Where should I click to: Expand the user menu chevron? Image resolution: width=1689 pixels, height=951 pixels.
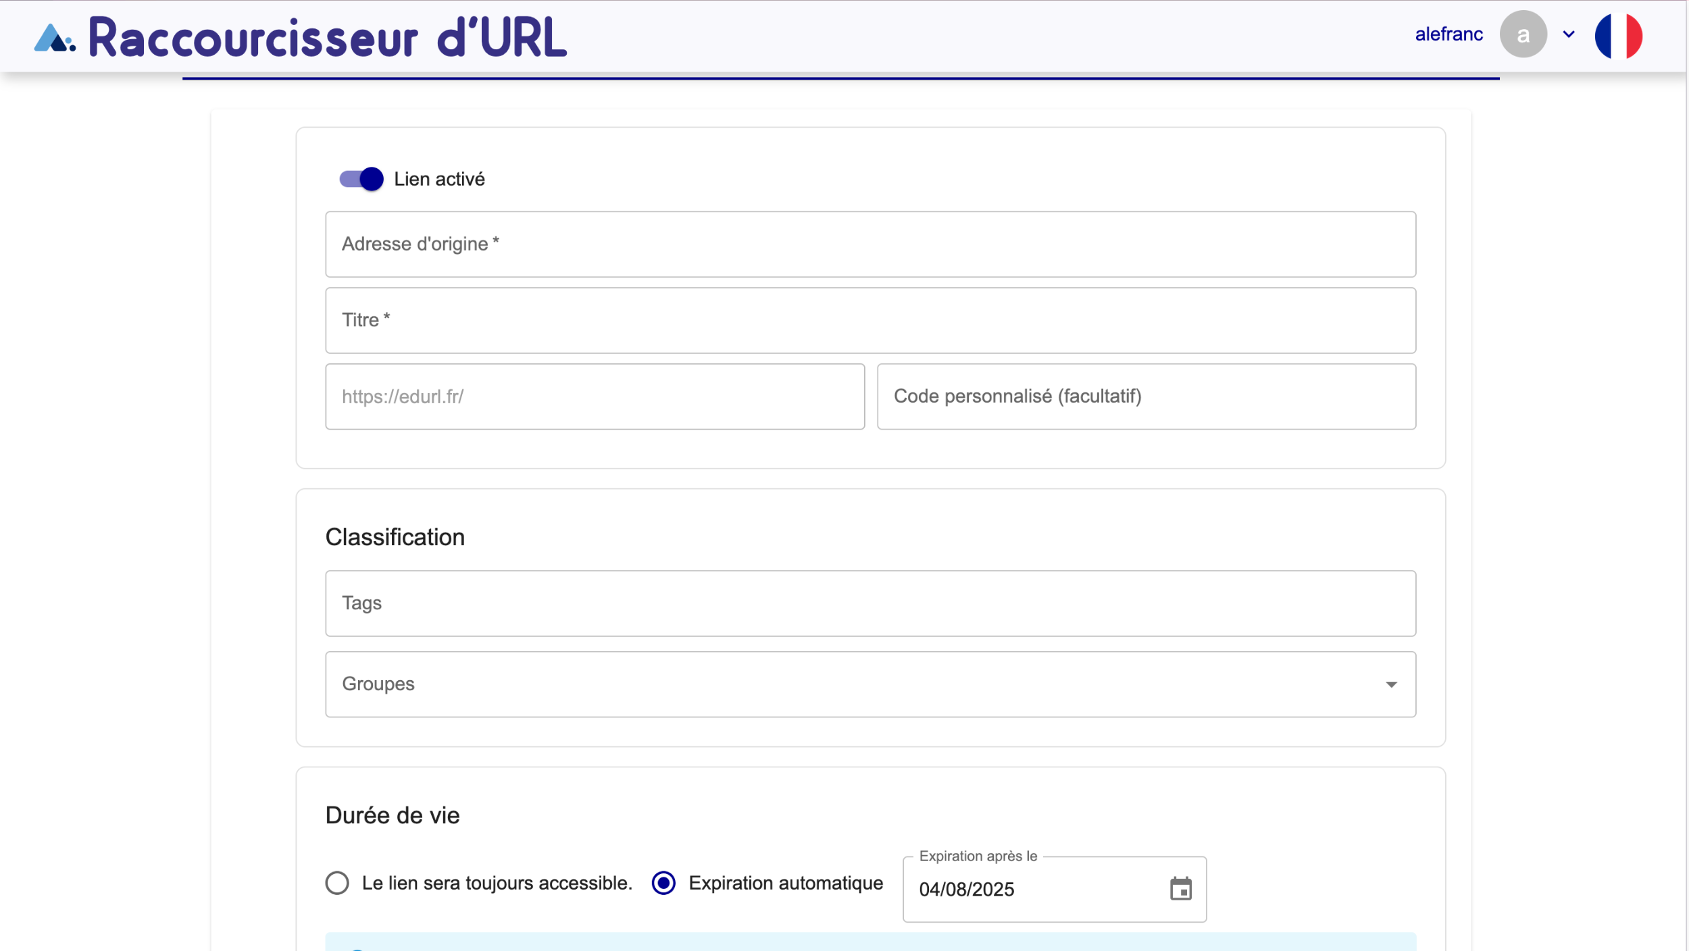1569,34
